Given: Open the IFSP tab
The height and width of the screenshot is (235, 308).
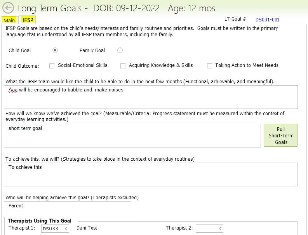Looking at the screenshot, I should click(28, 20).
